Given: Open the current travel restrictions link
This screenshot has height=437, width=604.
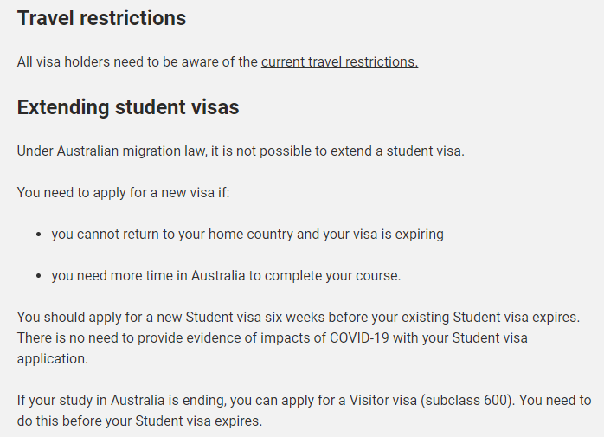Looking at the screenshot, I should point(339,62).
